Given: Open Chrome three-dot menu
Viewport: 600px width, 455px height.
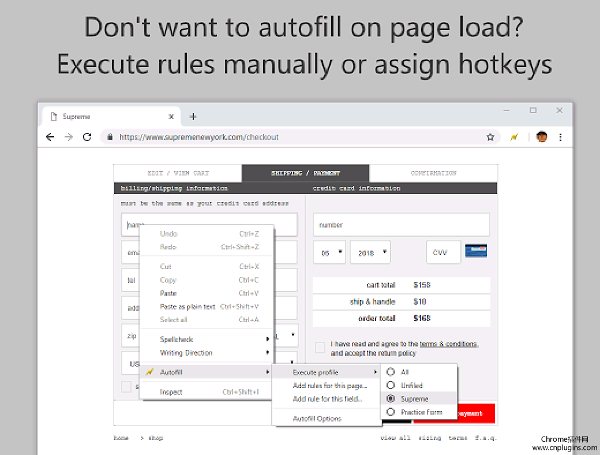Looking at the screenshot, I should [x=560, y=137].
